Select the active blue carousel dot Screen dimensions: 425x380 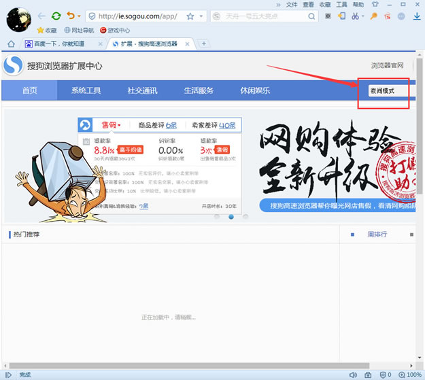(x=231, y=217)
